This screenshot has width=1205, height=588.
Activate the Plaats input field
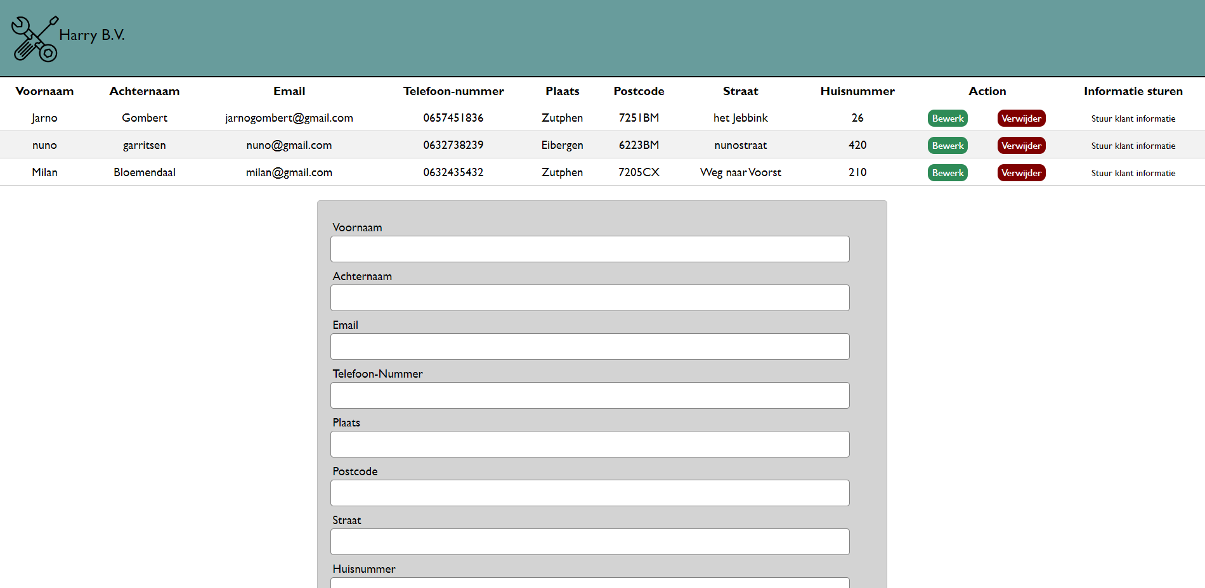coord(590,444)
